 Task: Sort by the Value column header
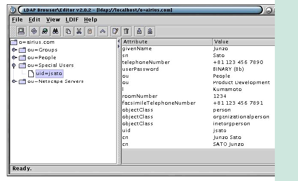pyautogui.click(x=244, y=42)
